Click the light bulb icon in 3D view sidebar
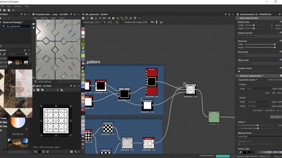The image size is (282, 158). [33, 28]
